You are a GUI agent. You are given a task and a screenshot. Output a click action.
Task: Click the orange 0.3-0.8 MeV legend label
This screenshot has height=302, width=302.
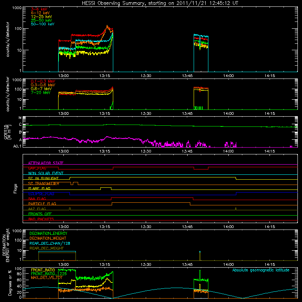pyautogui.click(x=43, y=85)
